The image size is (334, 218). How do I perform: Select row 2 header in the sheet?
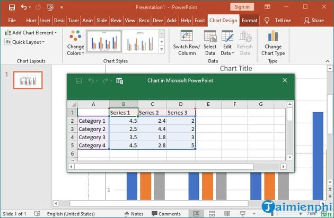click(73, 121)
